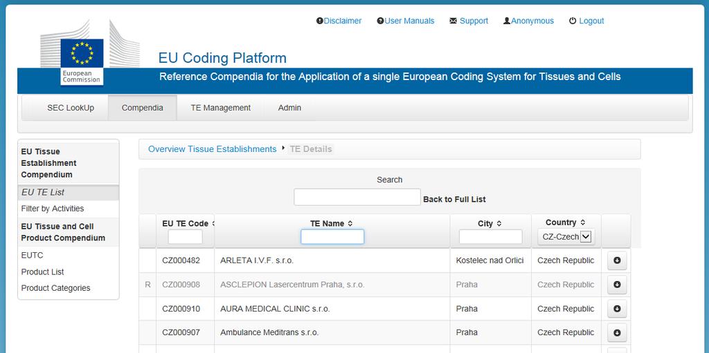Click the Logout link
709x353 pixels.
[x=591, y=21]
